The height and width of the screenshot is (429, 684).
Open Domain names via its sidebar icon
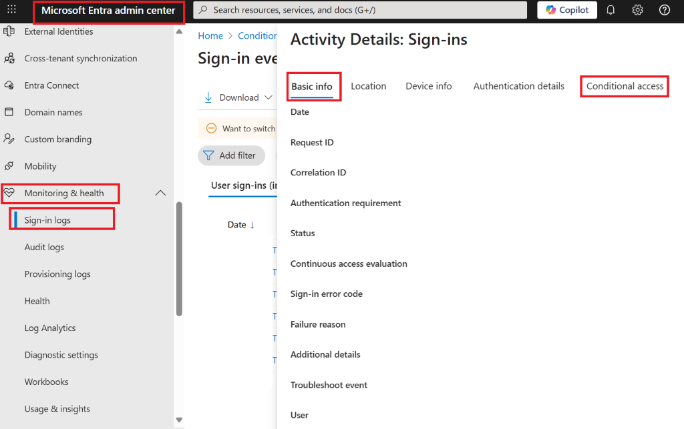(9, 111)
